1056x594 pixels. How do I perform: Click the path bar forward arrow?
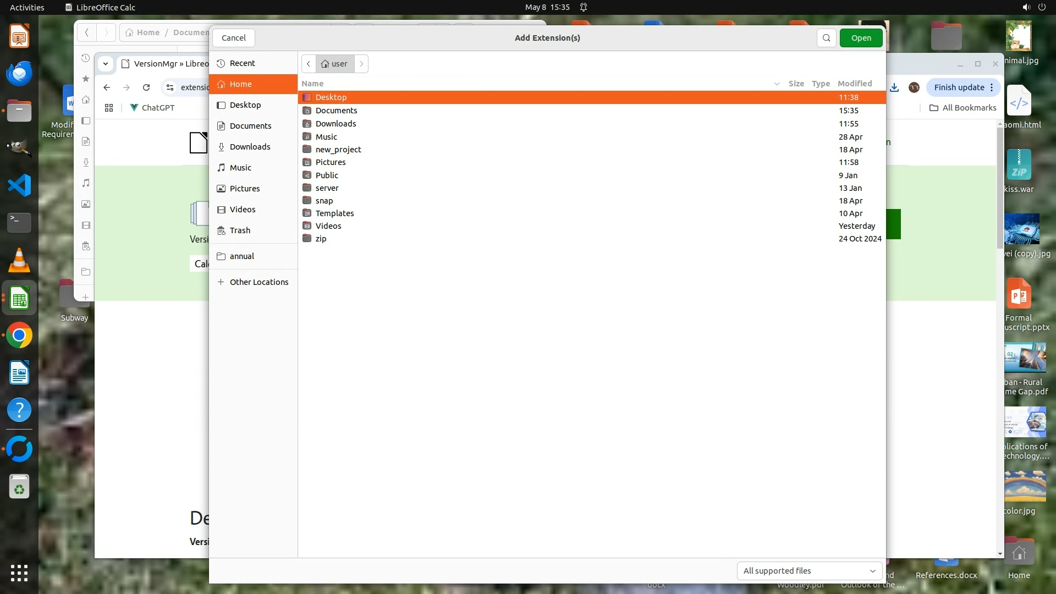(361, 64)
